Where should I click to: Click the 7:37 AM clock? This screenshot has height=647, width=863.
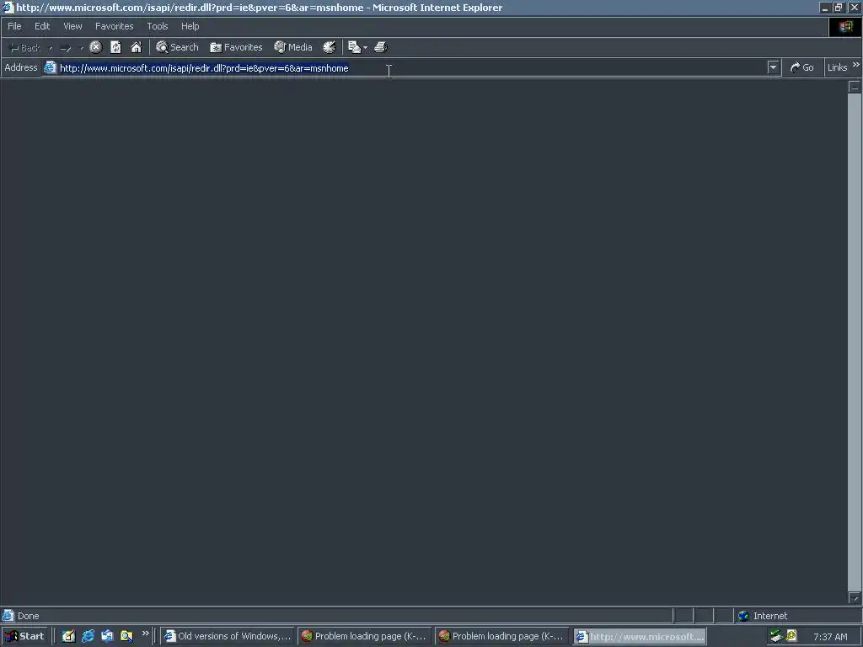coord(830,637)
